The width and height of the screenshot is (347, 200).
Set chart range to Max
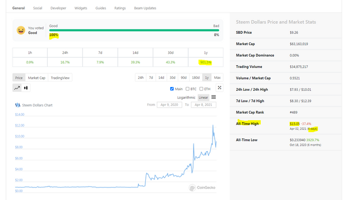(217, 78)
